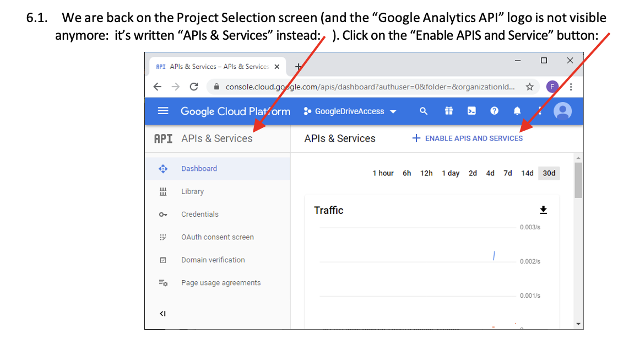Choose the 7d time range
The image size is (629, 354).
[x=508, y=173]
